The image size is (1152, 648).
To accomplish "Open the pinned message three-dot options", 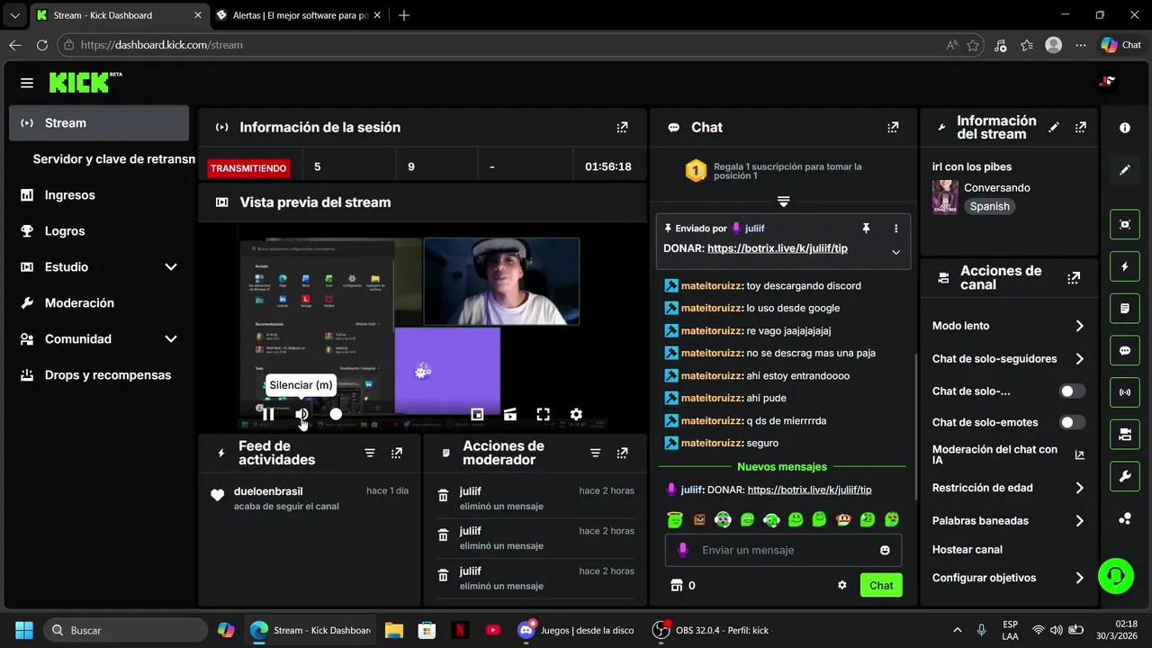I will [895, 229].
